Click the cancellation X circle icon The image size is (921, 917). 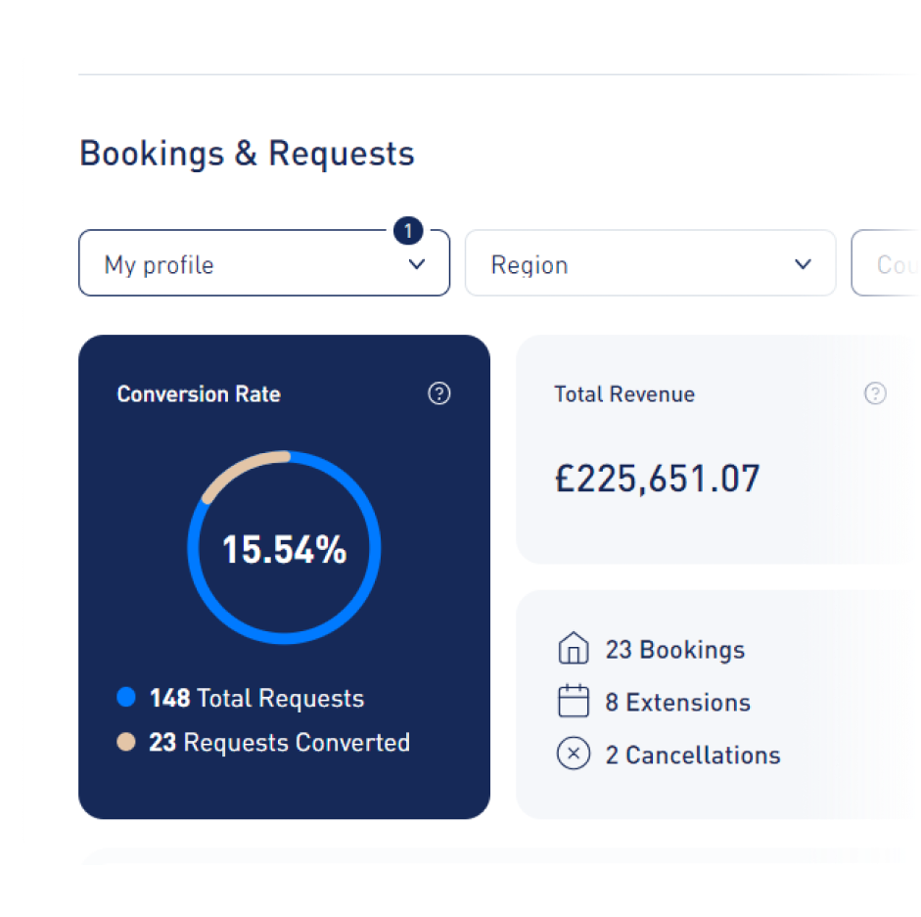coord(574,754)
